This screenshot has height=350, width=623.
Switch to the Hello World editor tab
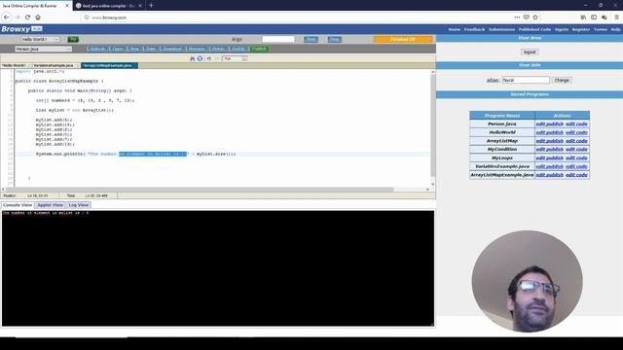coord(16,65)
